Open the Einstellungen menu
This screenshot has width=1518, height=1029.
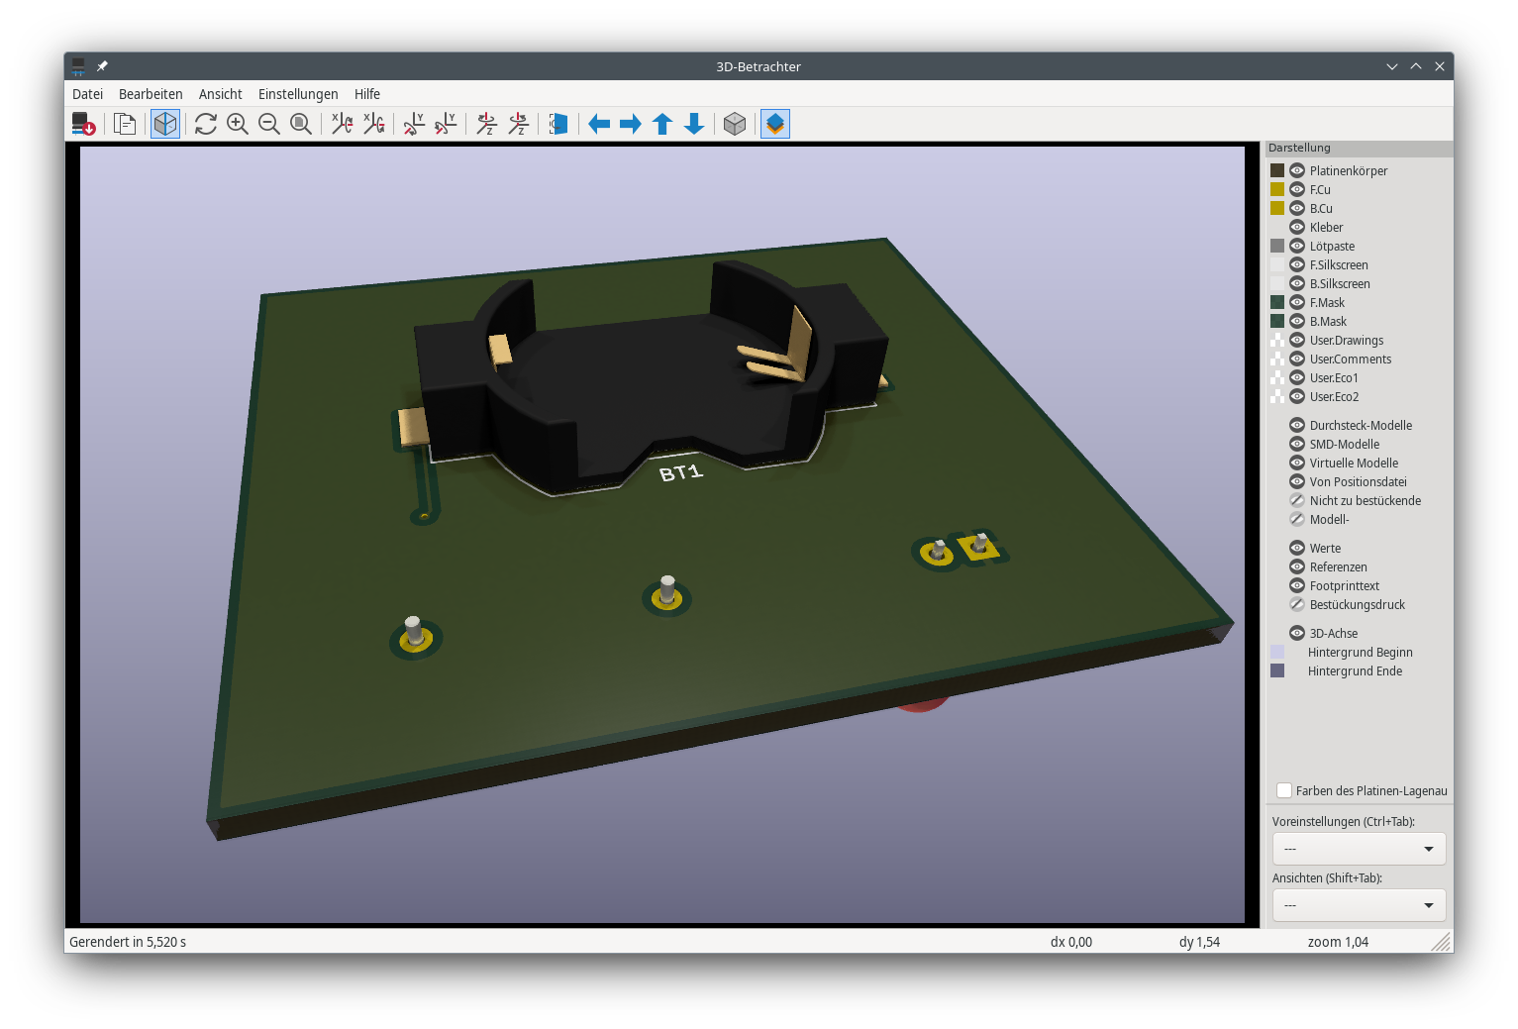pos(298,94)
